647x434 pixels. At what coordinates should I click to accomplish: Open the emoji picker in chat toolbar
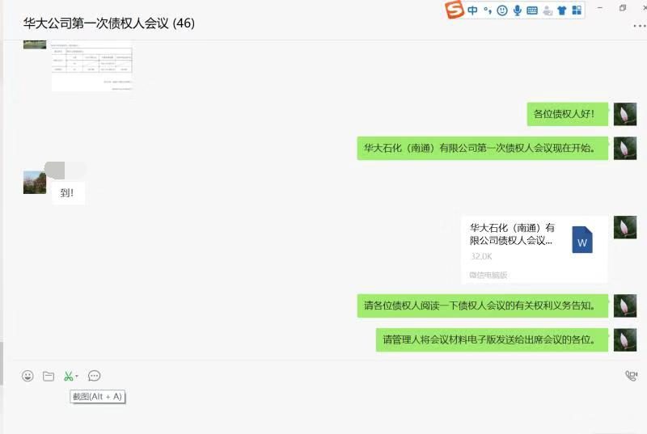coord(27,376)
